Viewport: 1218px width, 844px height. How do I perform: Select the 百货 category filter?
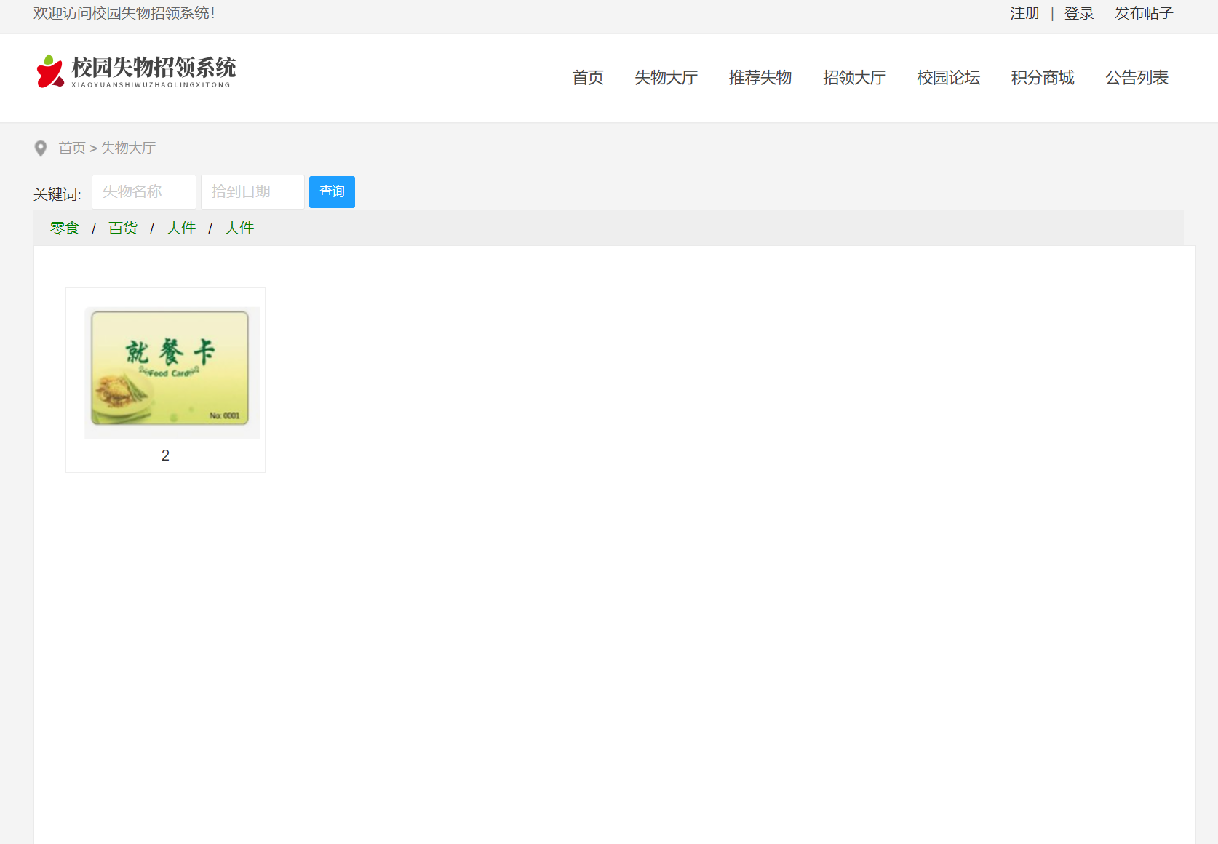click(122, 228)
